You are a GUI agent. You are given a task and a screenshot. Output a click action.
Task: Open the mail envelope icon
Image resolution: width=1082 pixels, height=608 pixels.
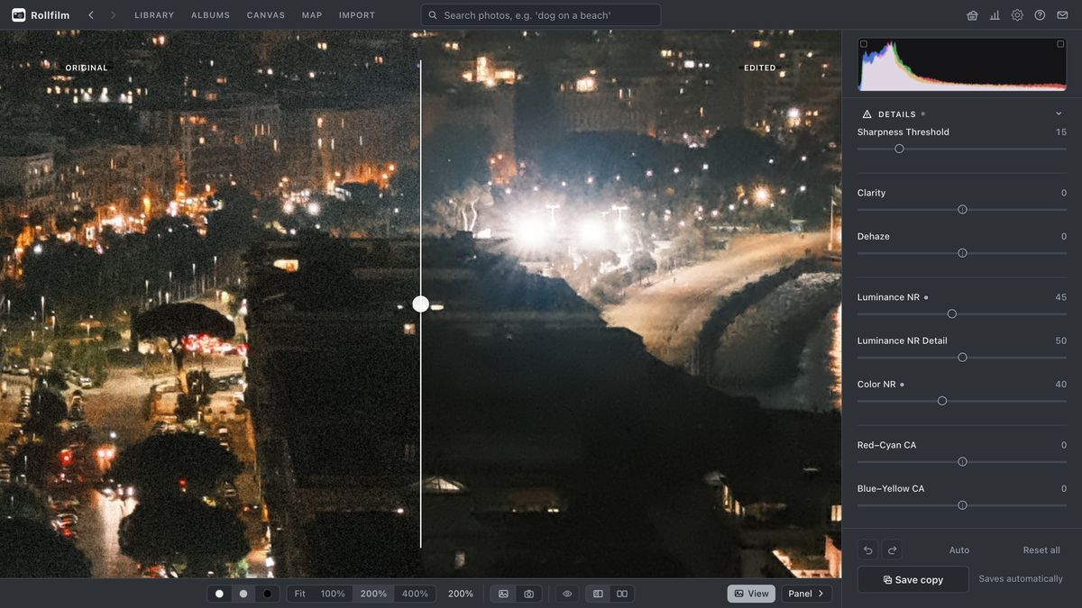[x=1062, y=15]
